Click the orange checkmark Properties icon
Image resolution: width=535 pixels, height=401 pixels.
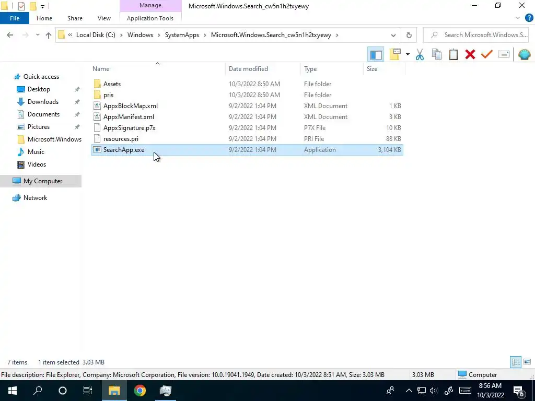coord(487,54)
